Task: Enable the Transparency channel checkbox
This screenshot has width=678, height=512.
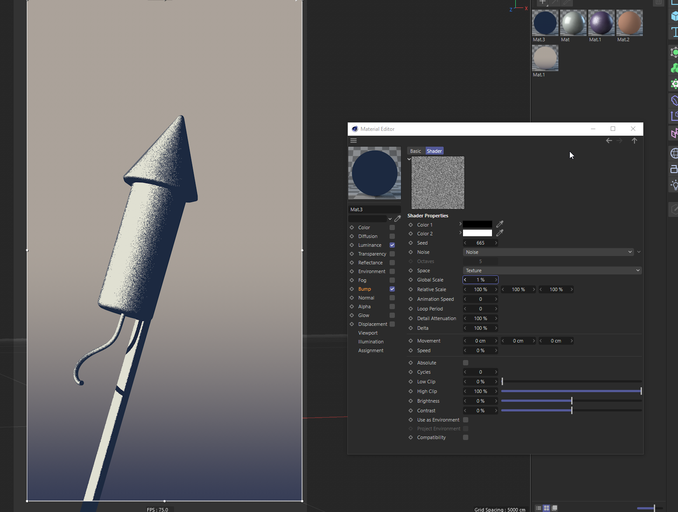Action: pyautogui.click(x=392, y=254)
